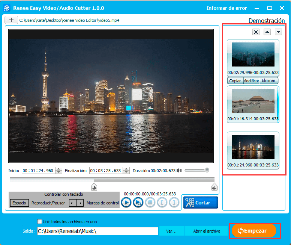Click the left arrow control mark key
Image resolution: width=291 pixels, height=245 pixels.
(x=73, y=203)
